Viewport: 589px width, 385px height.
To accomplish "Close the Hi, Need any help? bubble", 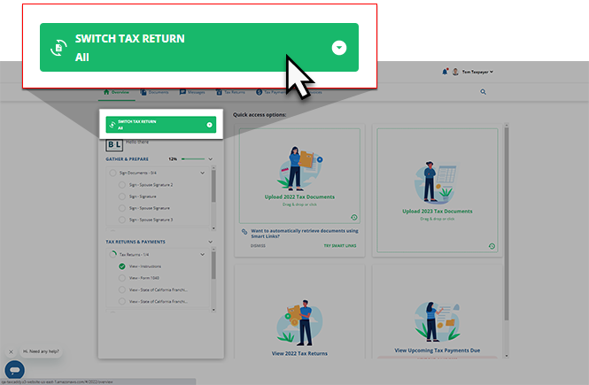I will (11, 351).
